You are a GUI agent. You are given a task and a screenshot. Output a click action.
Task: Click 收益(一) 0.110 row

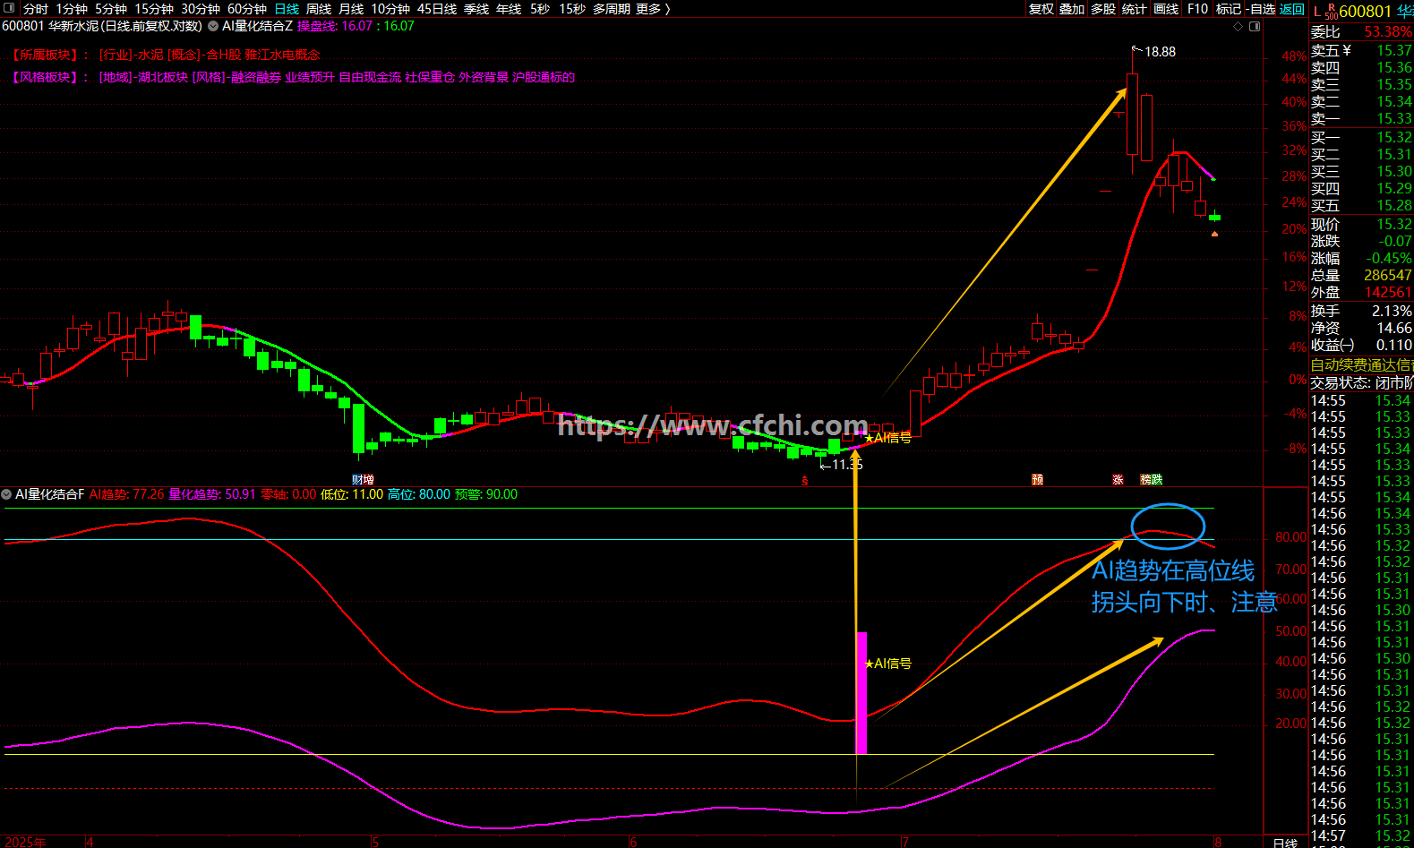[1361, 346]
